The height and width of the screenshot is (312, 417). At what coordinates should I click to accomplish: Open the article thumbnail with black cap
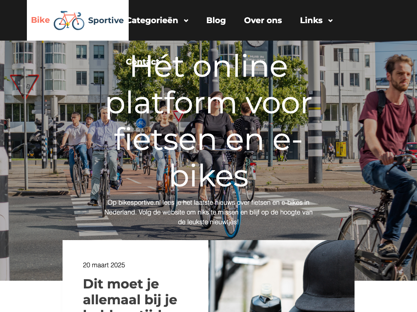point(281,276)
